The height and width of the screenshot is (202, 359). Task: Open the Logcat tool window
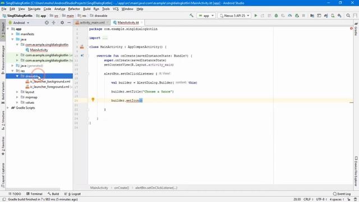coord(72,194)
